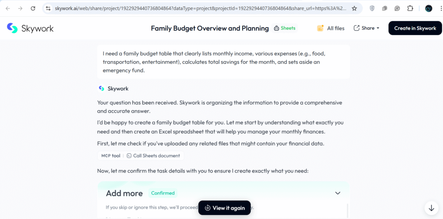The image size is (443, 219).
Task: Open the browser Extensions puzzle icon
Action: tap(410, 8)
